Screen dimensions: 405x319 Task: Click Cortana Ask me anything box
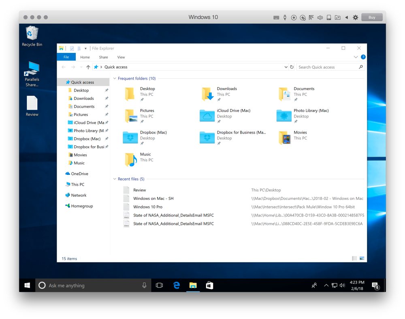pos(93,285)
